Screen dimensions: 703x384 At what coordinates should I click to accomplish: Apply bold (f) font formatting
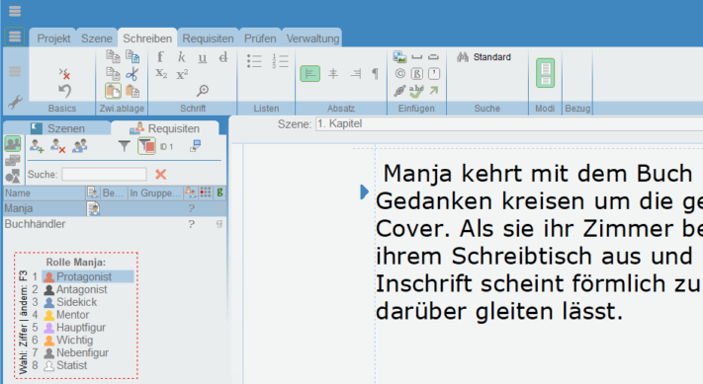(160, 57)
